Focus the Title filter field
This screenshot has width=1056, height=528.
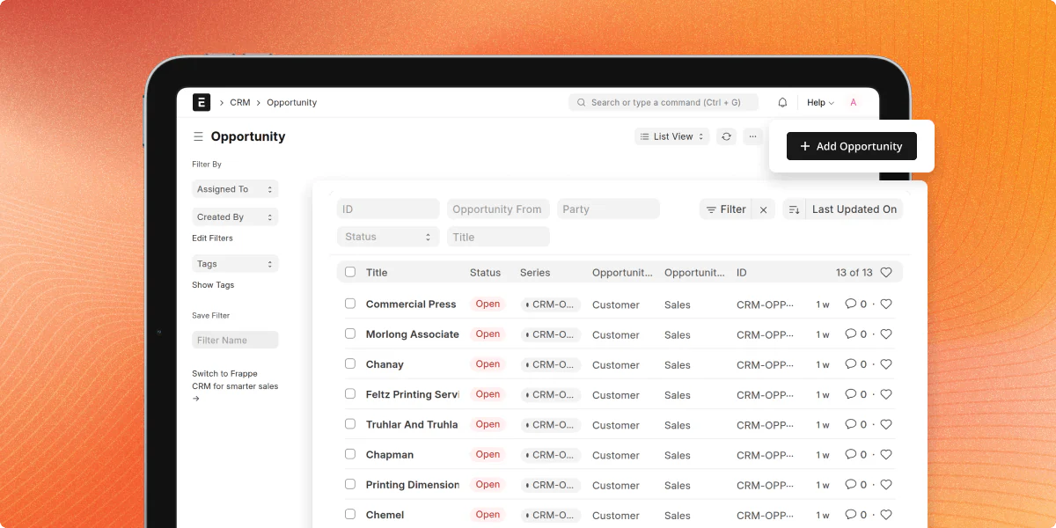pyautogui.click(x=498, y=237)
